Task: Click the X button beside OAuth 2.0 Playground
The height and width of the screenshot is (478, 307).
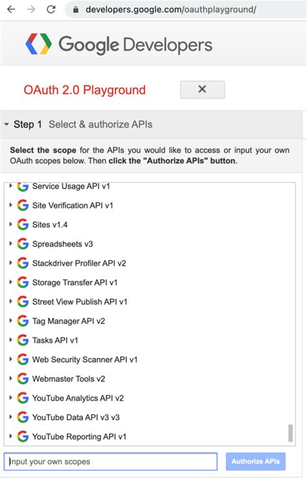Action: pos(203,90)
